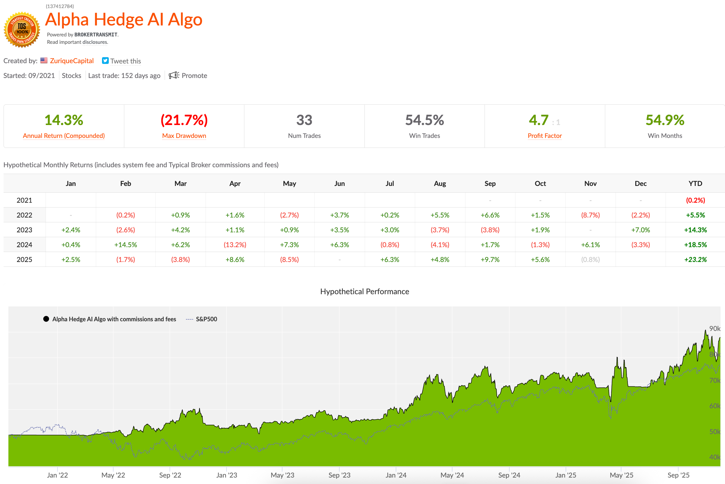This screenshot has width=725, height=484.
Task: Click the Jan '24 chart axis marker
Action: point(396,475)
